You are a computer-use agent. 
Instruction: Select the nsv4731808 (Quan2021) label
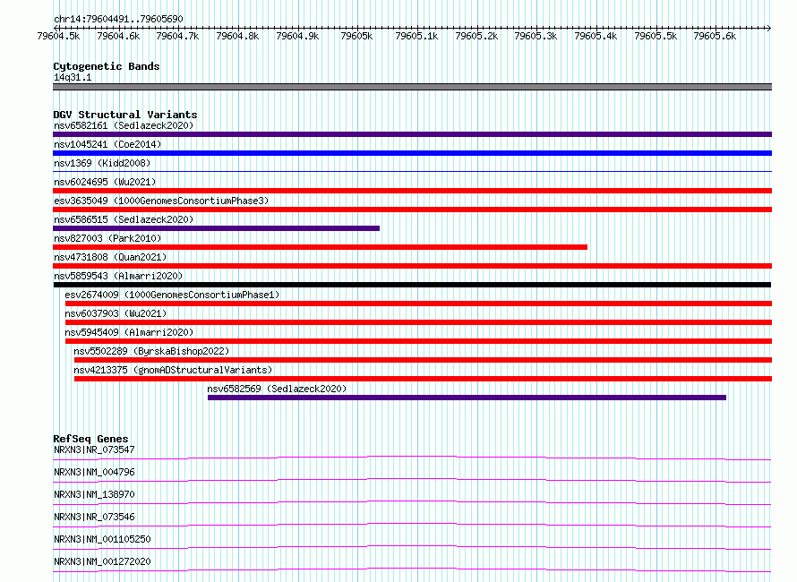(x=110, y=257)
